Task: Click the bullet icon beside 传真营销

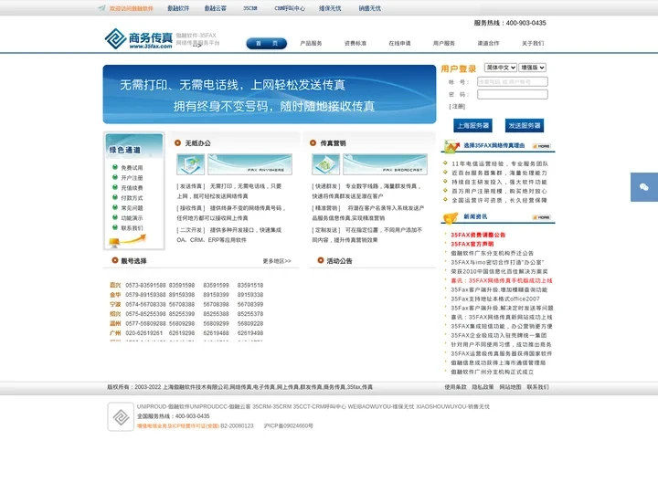Action: [x=313, y=143]
